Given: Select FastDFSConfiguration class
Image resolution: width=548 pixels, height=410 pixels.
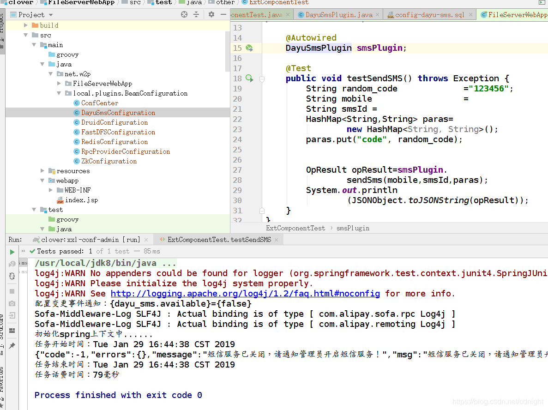Looking at the screenshot, I should pos(118,132).
